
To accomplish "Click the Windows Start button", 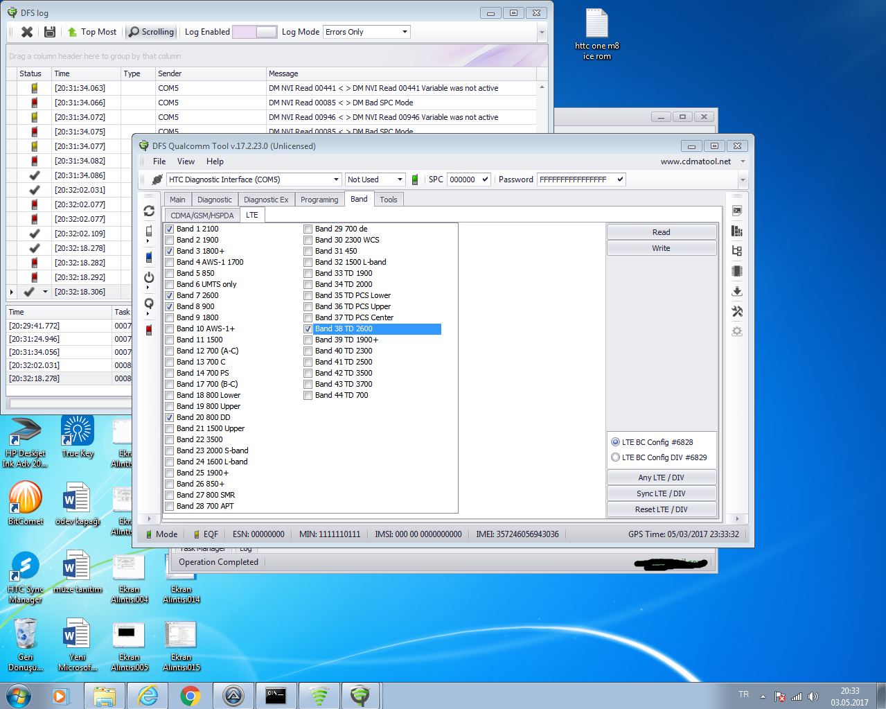I will (x=19, y=696).
